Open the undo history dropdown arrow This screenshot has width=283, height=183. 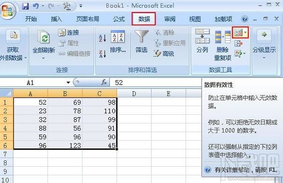point(43,6)
